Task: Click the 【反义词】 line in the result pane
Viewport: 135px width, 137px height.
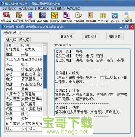Action: [79, 56]
